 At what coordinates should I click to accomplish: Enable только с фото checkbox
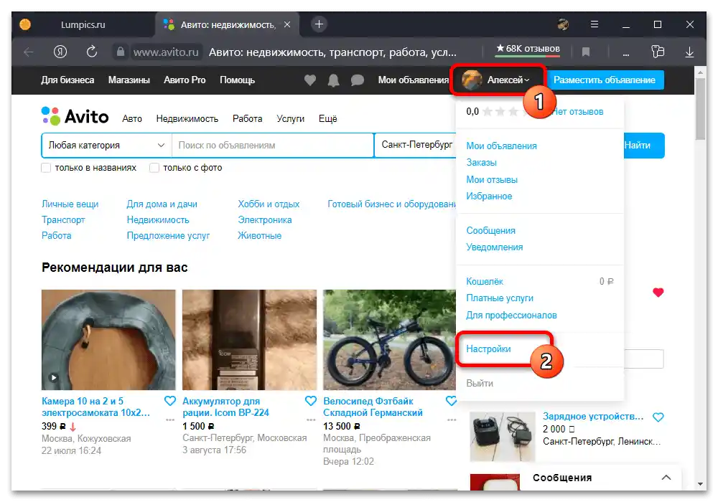point(154,168)
